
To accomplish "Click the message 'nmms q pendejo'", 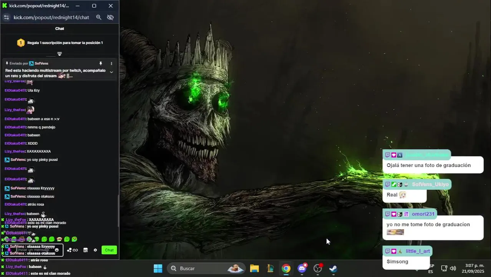I will click(41, 127).
